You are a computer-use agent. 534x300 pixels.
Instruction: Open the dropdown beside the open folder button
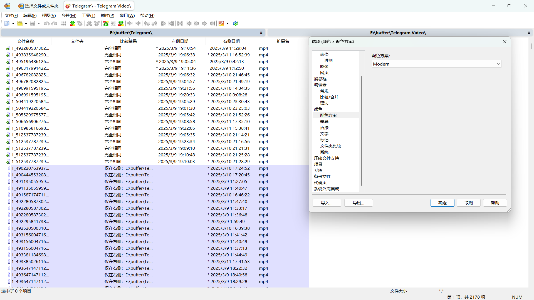(x=26, y=23)
